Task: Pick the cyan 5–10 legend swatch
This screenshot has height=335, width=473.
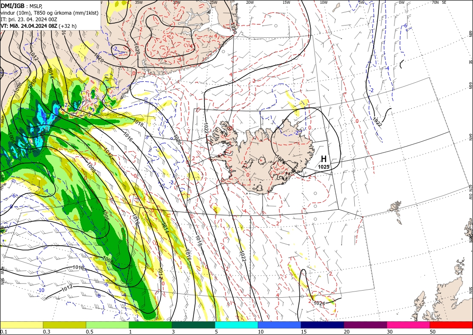Action: [236, 325]
